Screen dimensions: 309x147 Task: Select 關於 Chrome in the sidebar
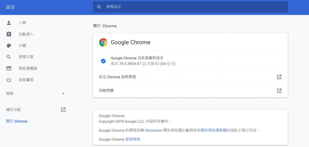(17, 121)
